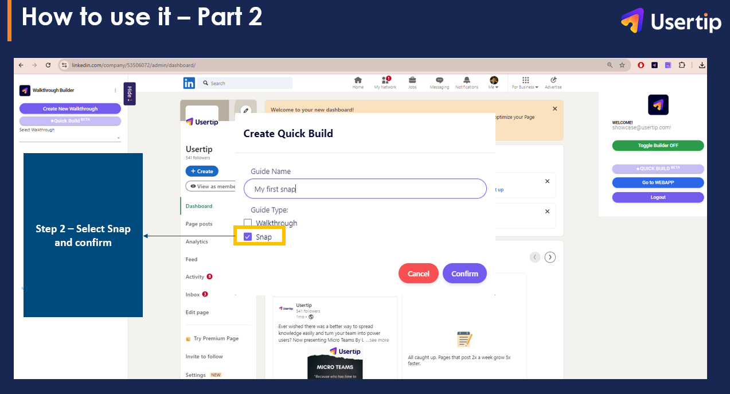Click the red Opera extension icon

click(x=641, y=65)
